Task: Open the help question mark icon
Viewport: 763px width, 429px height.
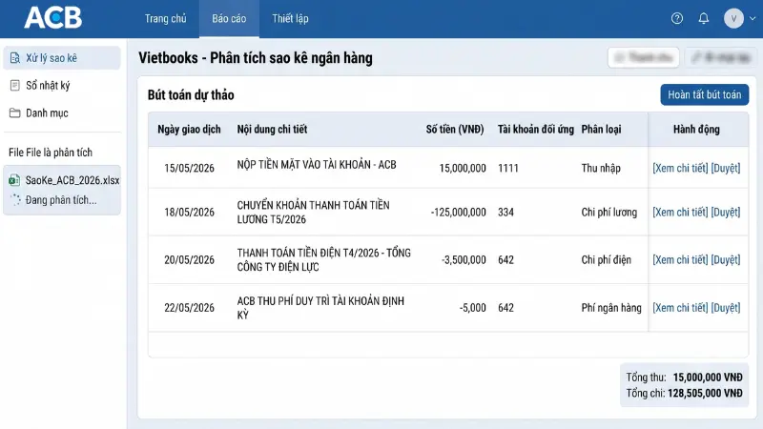Action: coord(677,18)
